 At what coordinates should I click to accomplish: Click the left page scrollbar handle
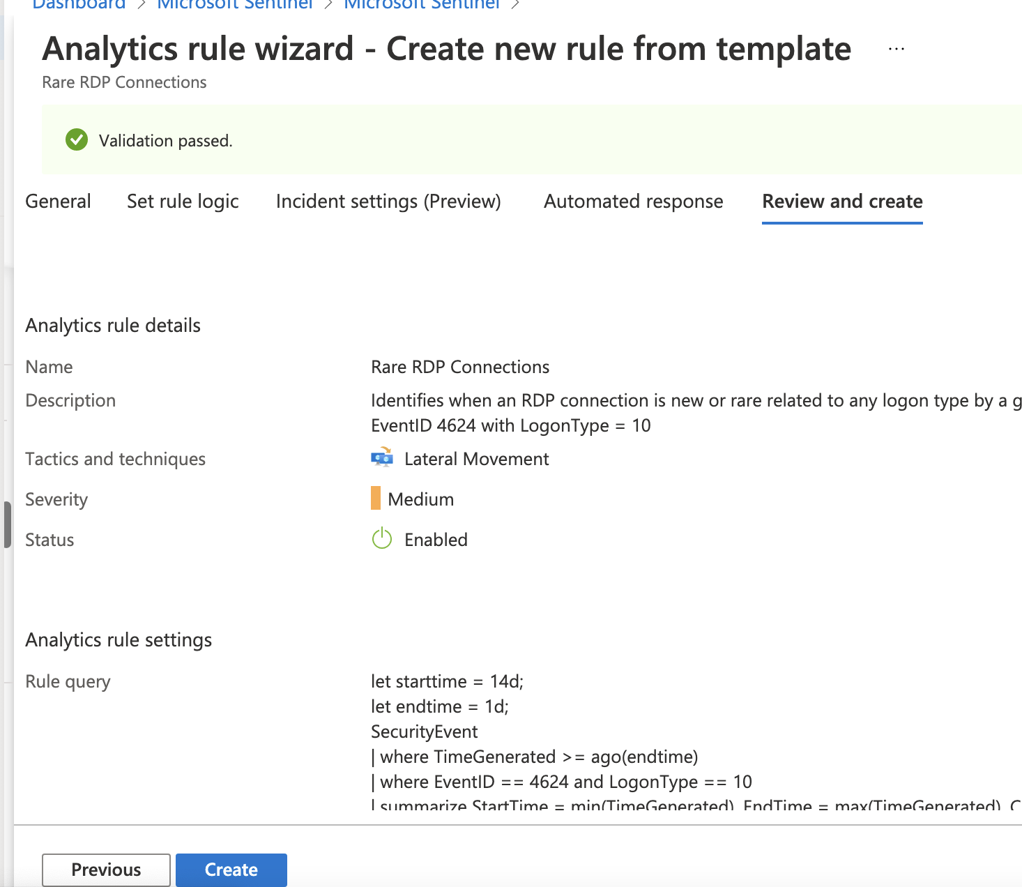(x=7, y=524)
